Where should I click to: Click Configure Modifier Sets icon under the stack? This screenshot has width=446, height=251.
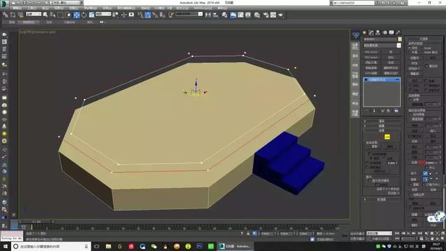click(397, 110)
